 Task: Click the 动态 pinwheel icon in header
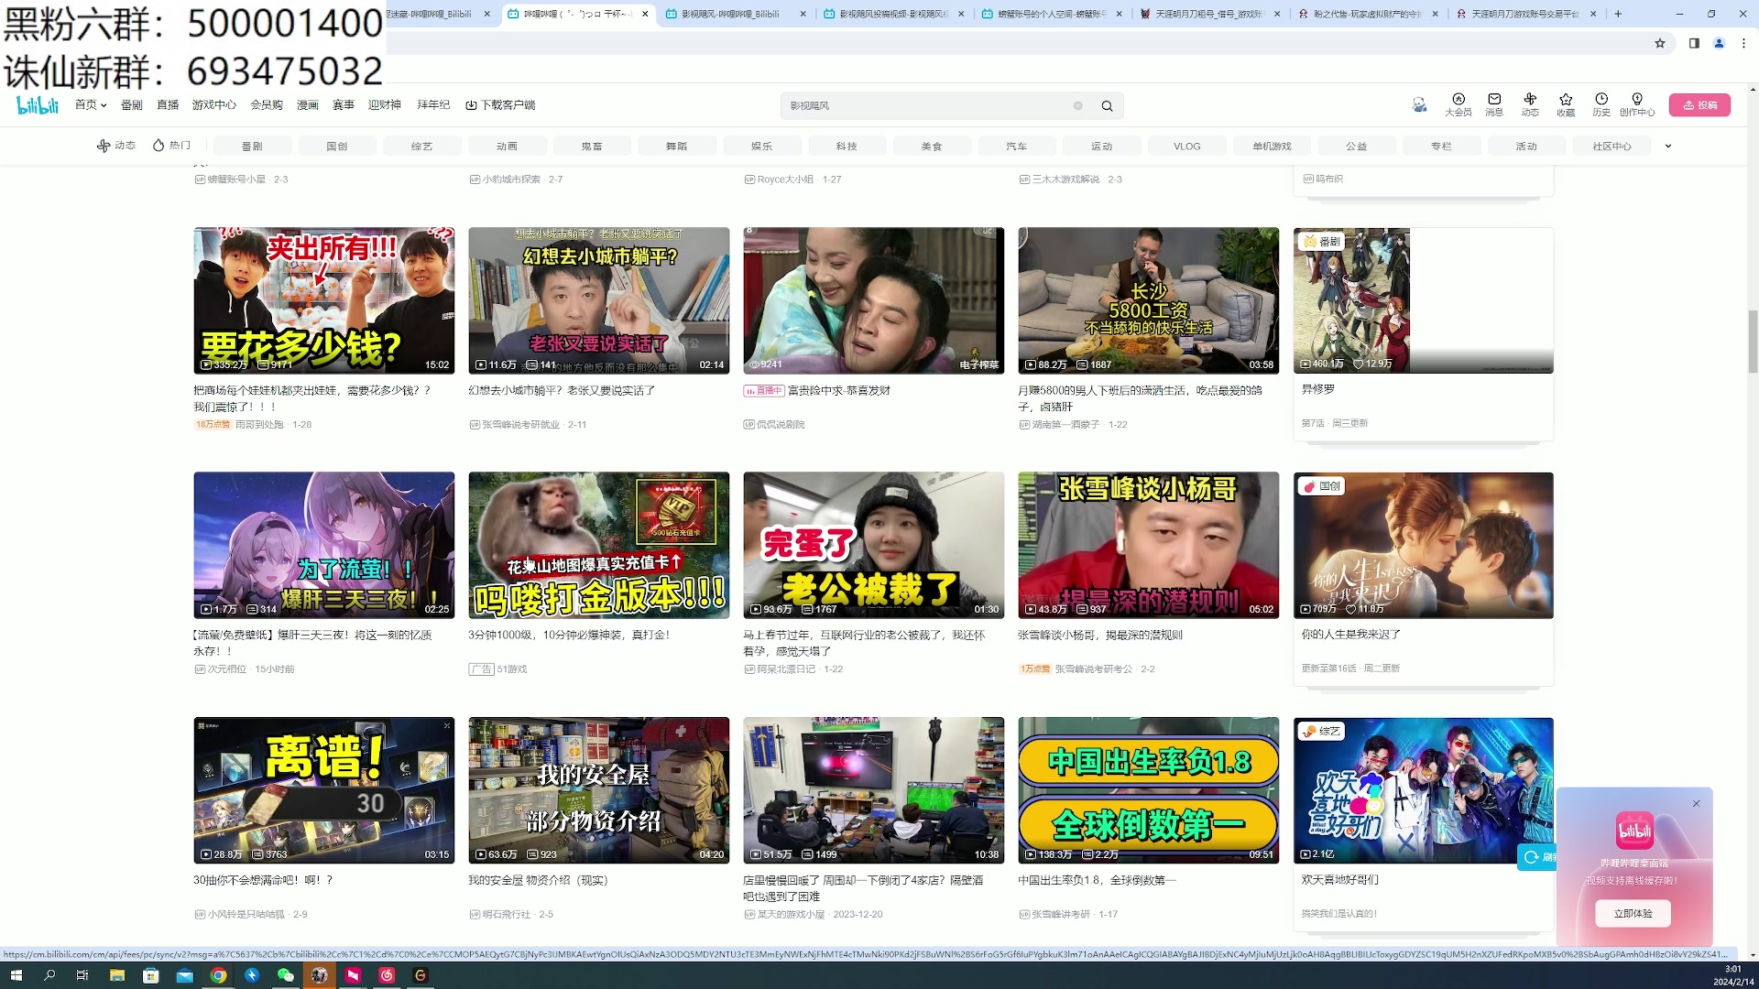(x=1530, y=100)
